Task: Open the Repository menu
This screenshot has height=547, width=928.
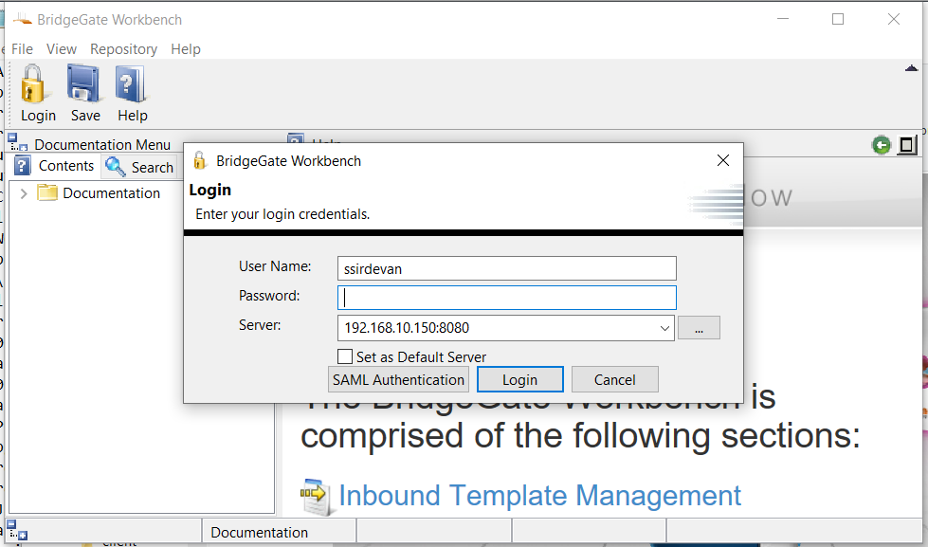Action: [x=123, y=49]
